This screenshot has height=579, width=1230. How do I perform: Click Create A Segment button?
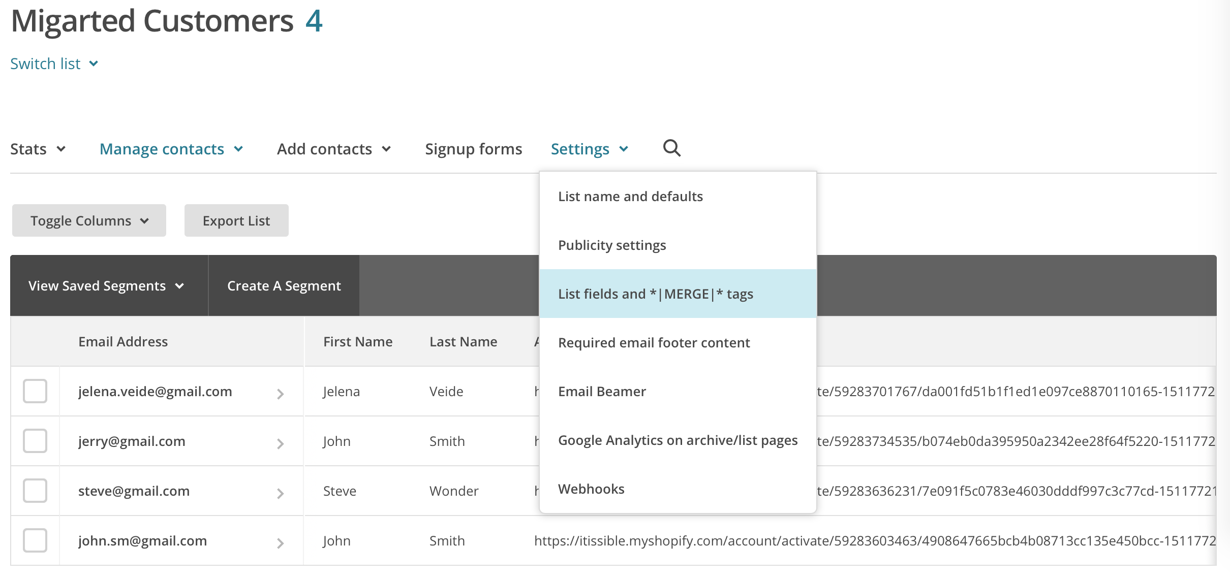(x=284, y=286)
